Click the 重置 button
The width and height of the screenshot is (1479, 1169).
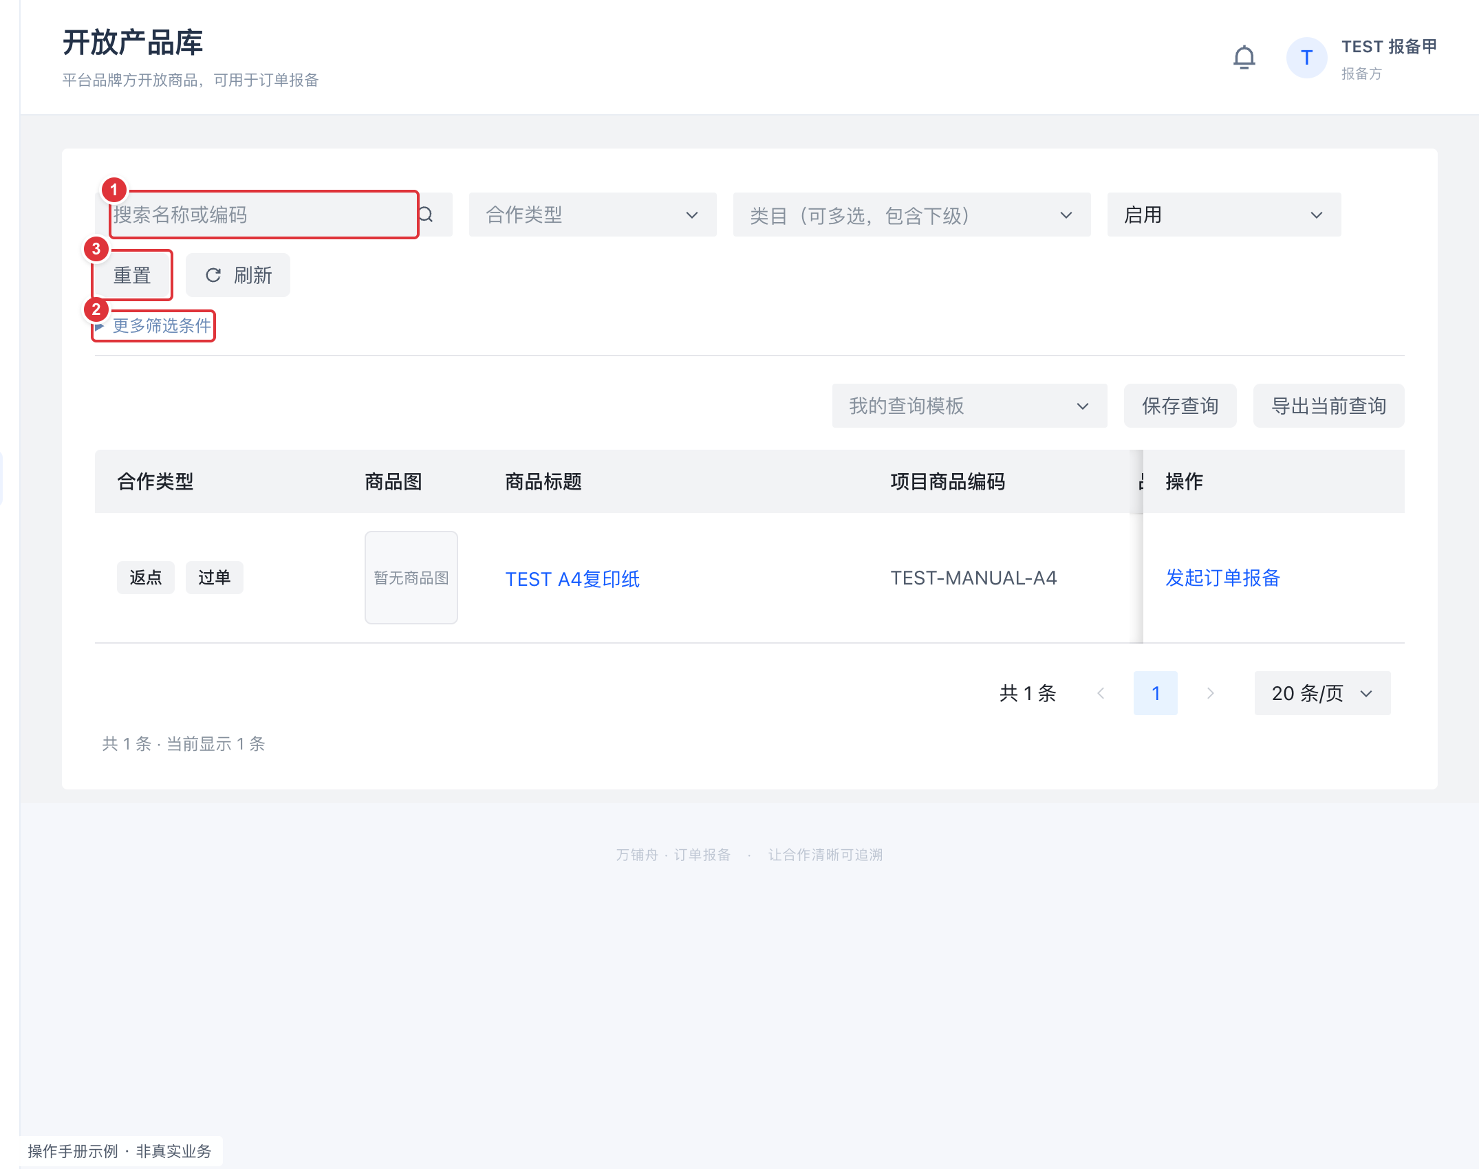(132, 275)
